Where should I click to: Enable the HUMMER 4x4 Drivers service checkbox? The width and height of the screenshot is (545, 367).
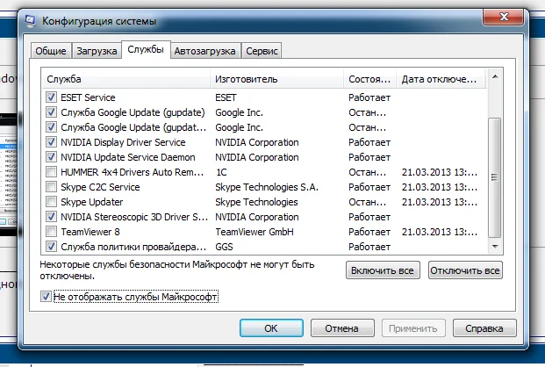[51, 172]
